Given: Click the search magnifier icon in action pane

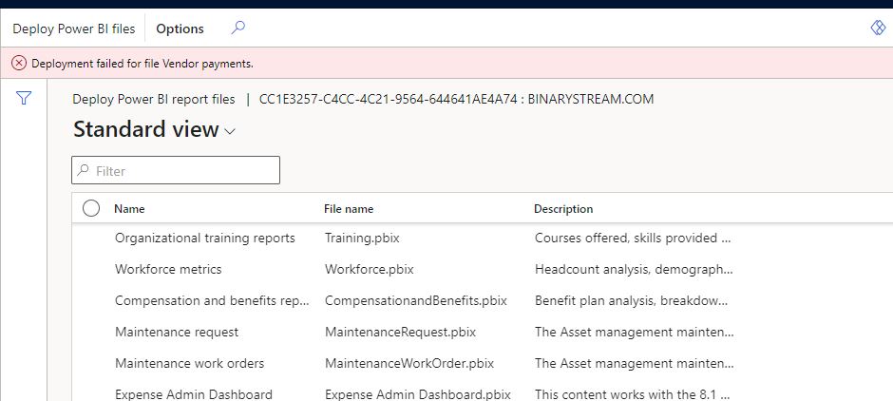Looking at the screenshot, I should point(238,28).
